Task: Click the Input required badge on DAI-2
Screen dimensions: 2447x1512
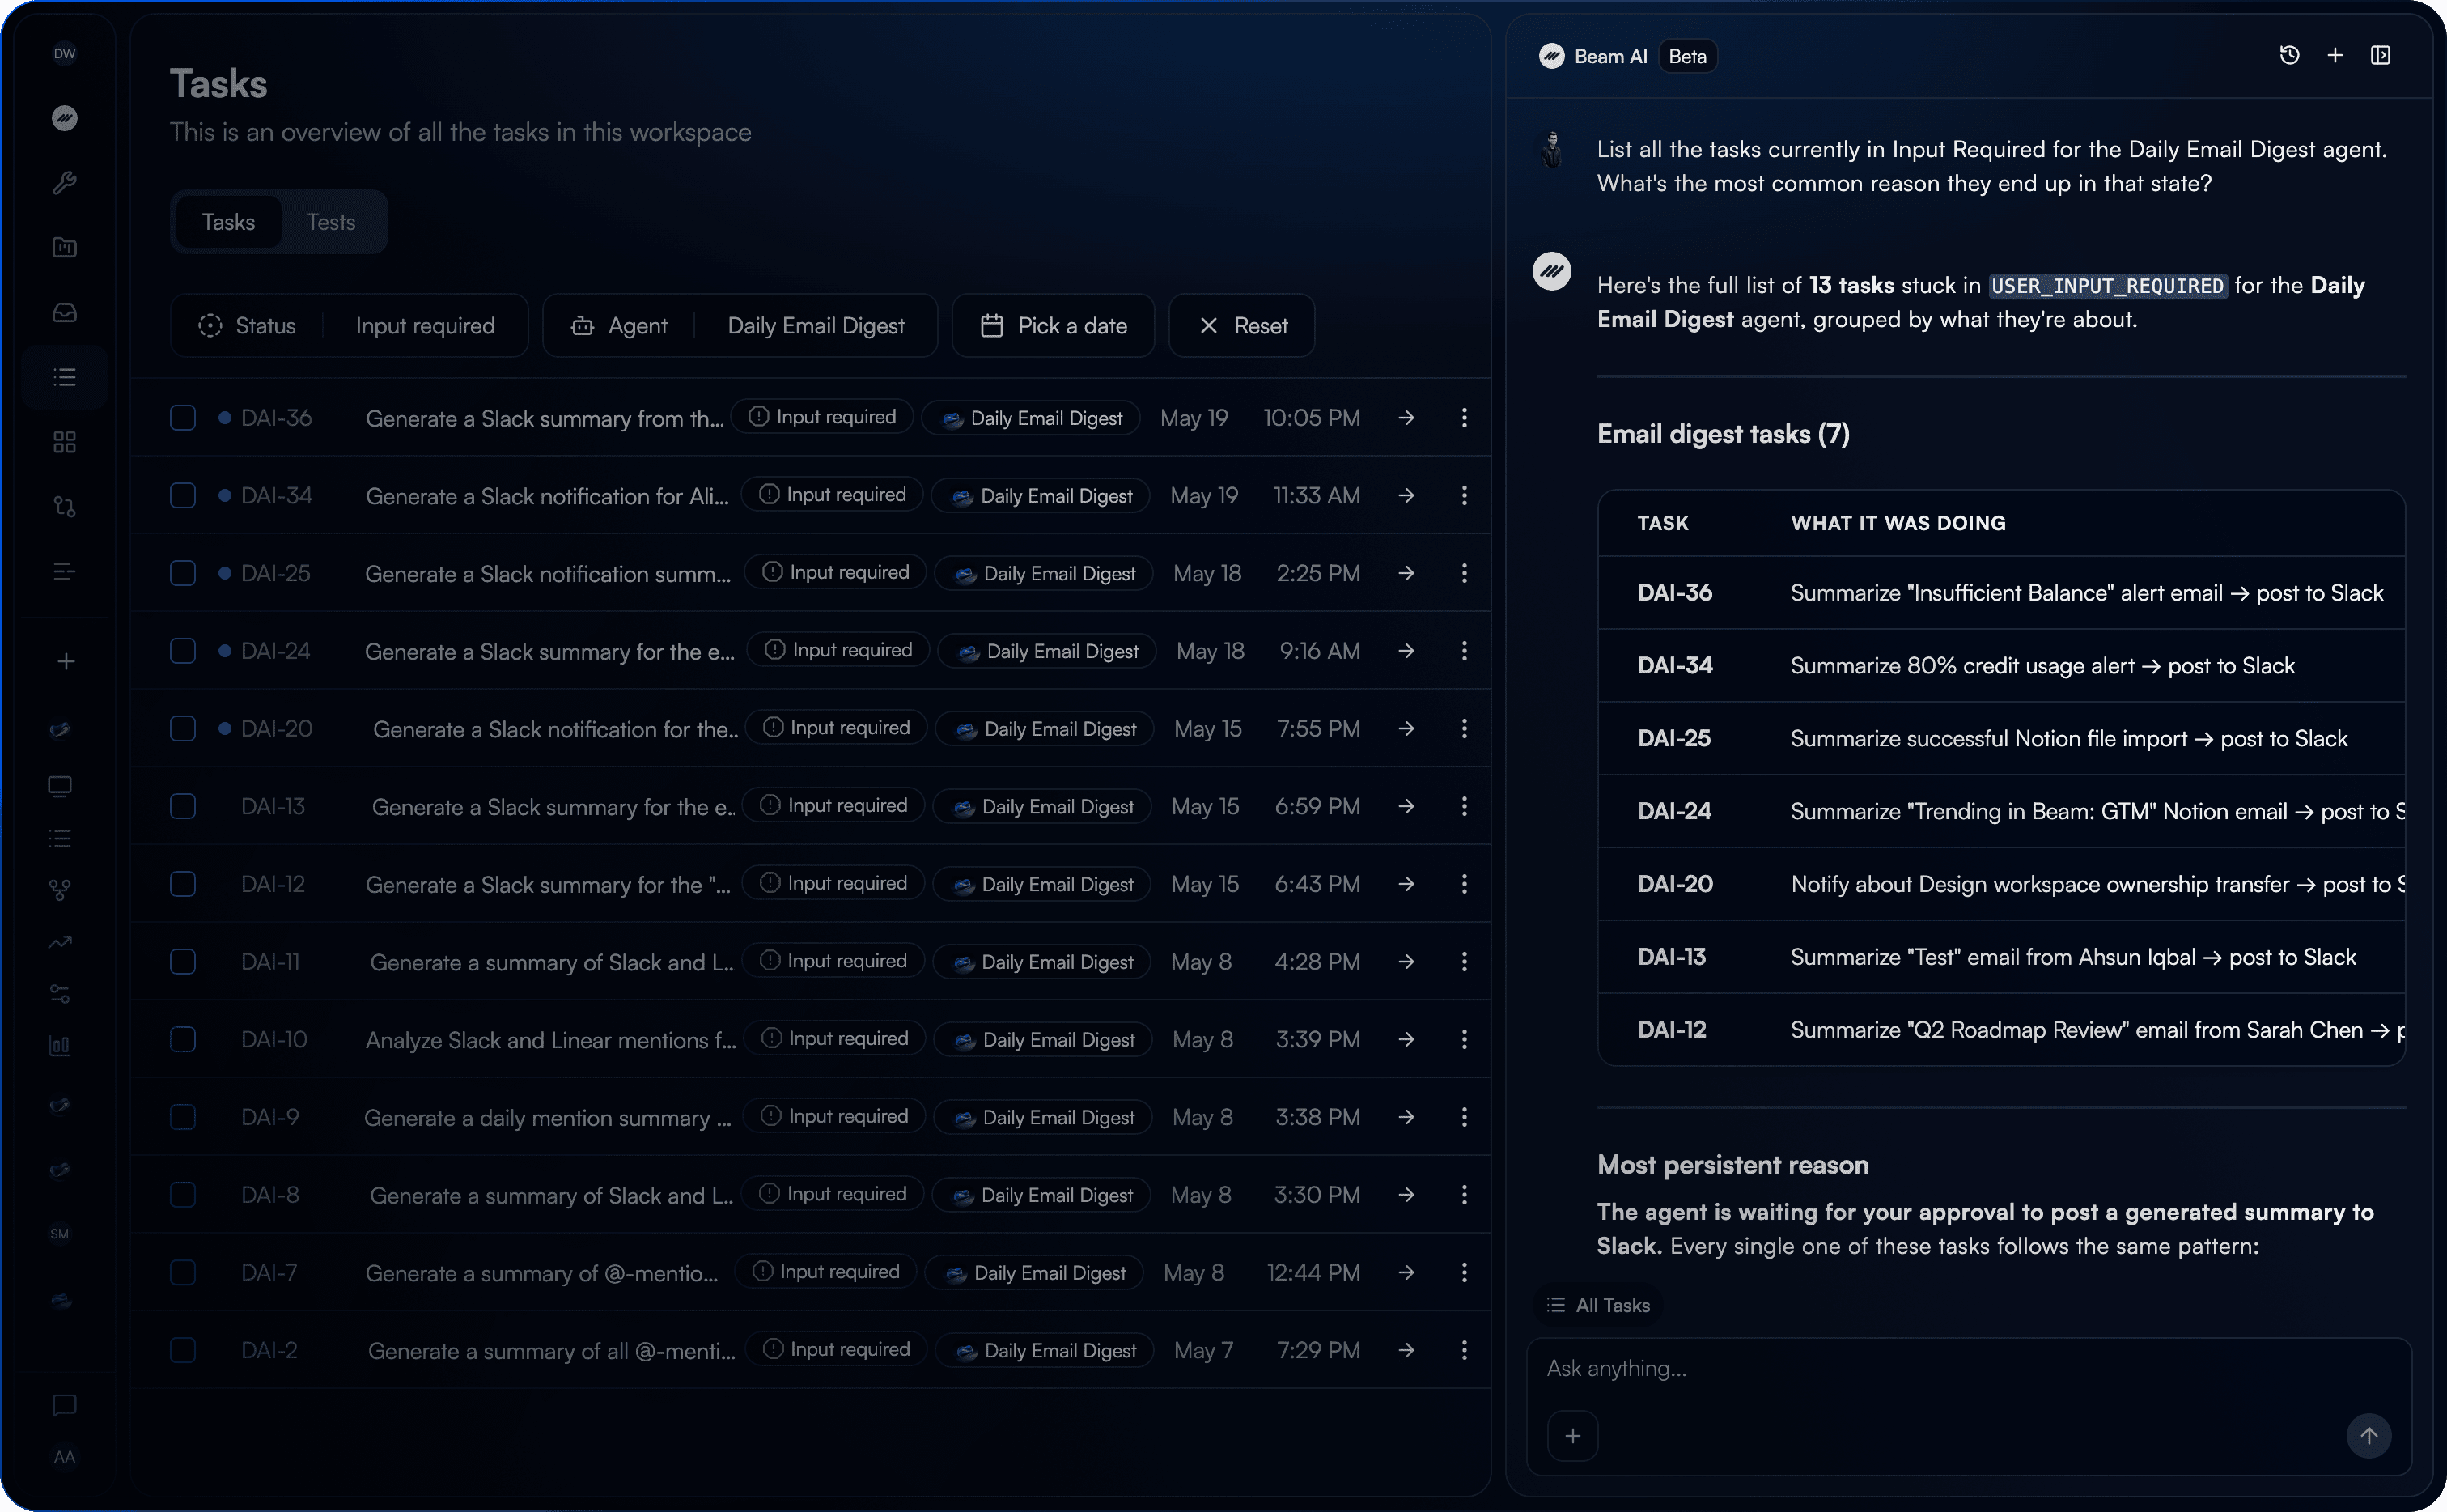Action: tap(837, 1350)
